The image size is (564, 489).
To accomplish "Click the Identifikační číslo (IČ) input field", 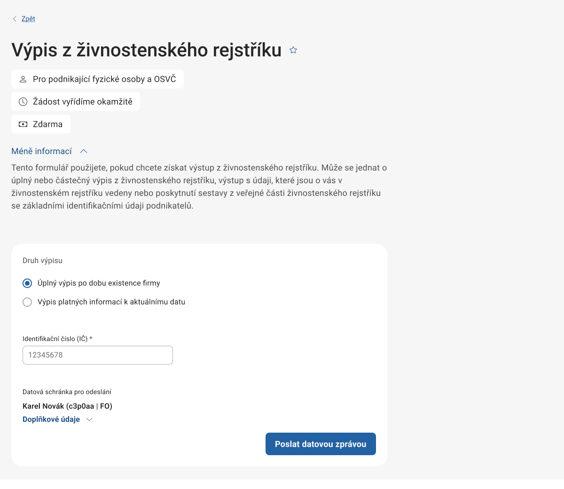I will click(97, 355).
